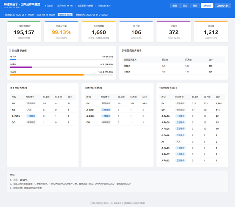
Task: Select the card showing 1,212
Action: [x=211, y=32]
